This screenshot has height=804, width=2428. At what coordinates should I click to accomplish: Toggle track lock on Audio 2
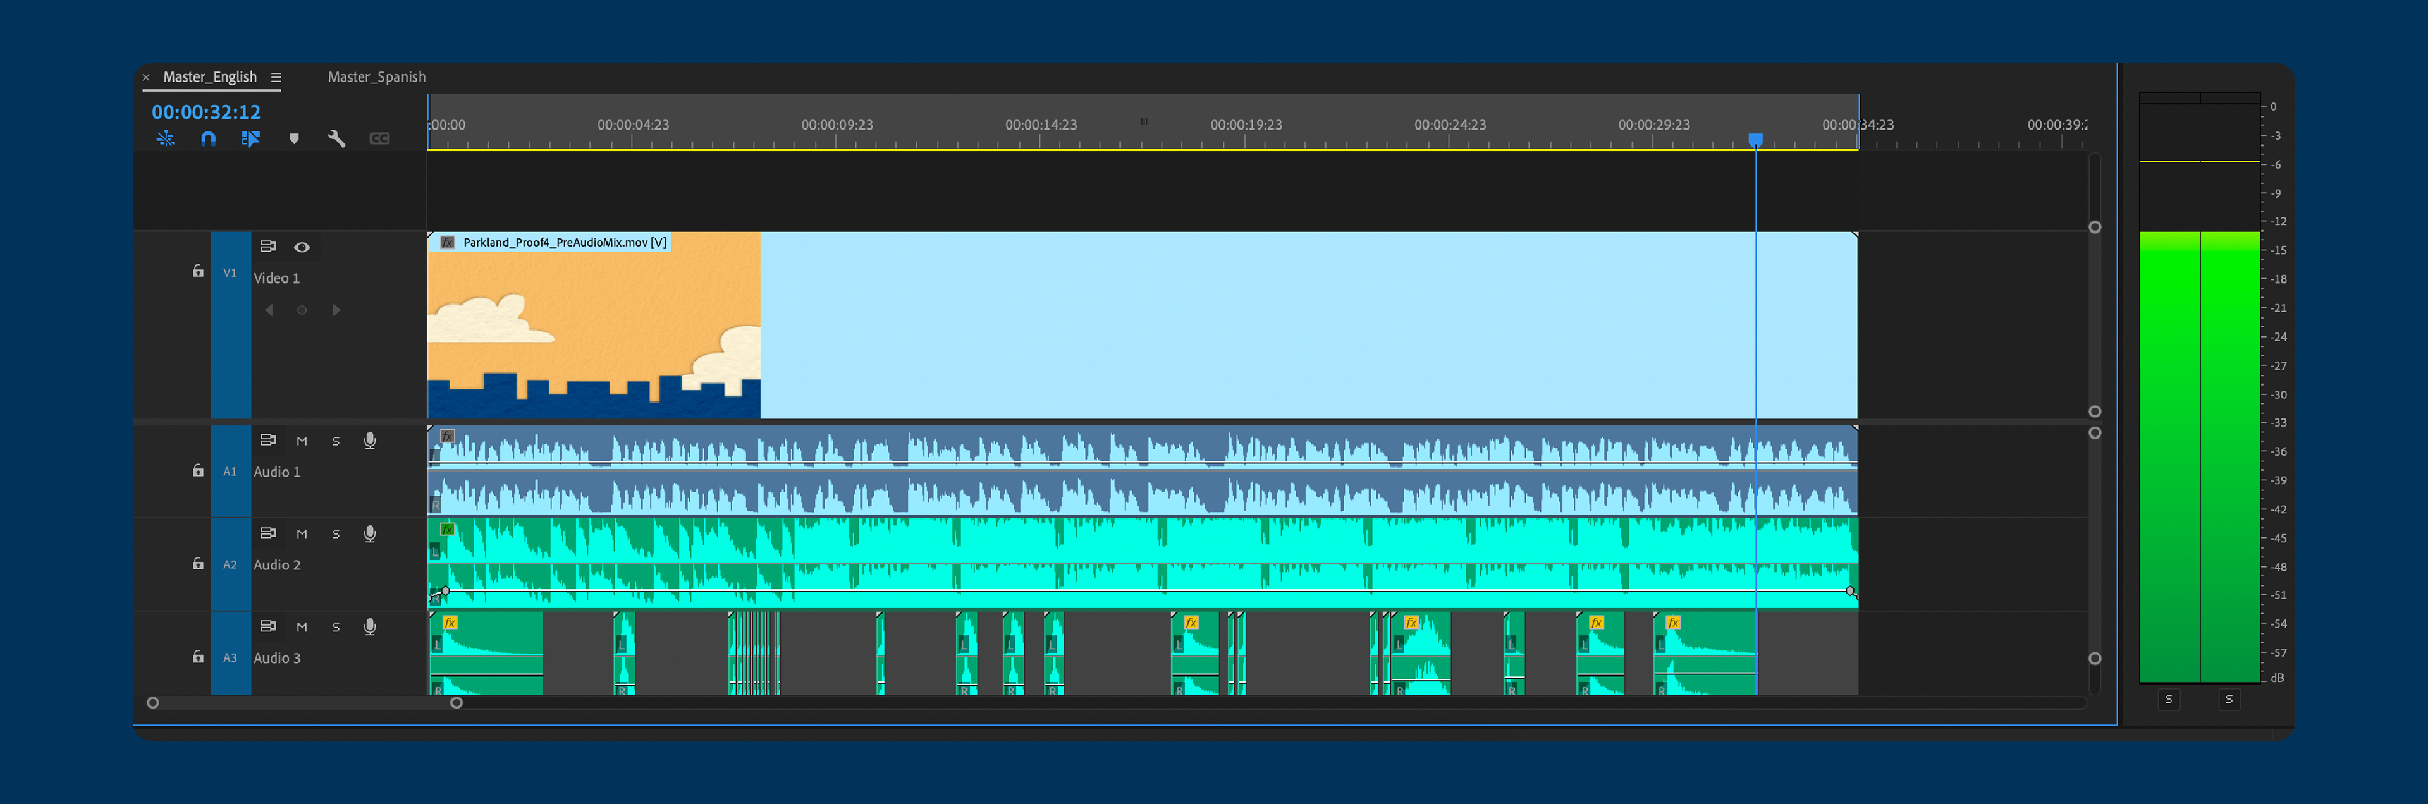tap(198, 564)
